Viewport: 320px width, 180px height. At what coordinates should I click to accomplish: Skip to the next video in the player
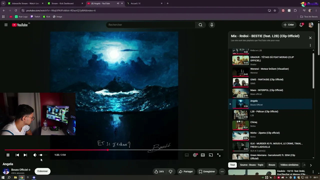point(25,155)
